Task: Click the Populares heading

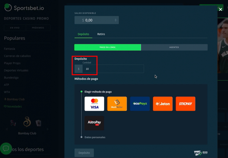Action: pyautogui.click(x=15, y=38)
